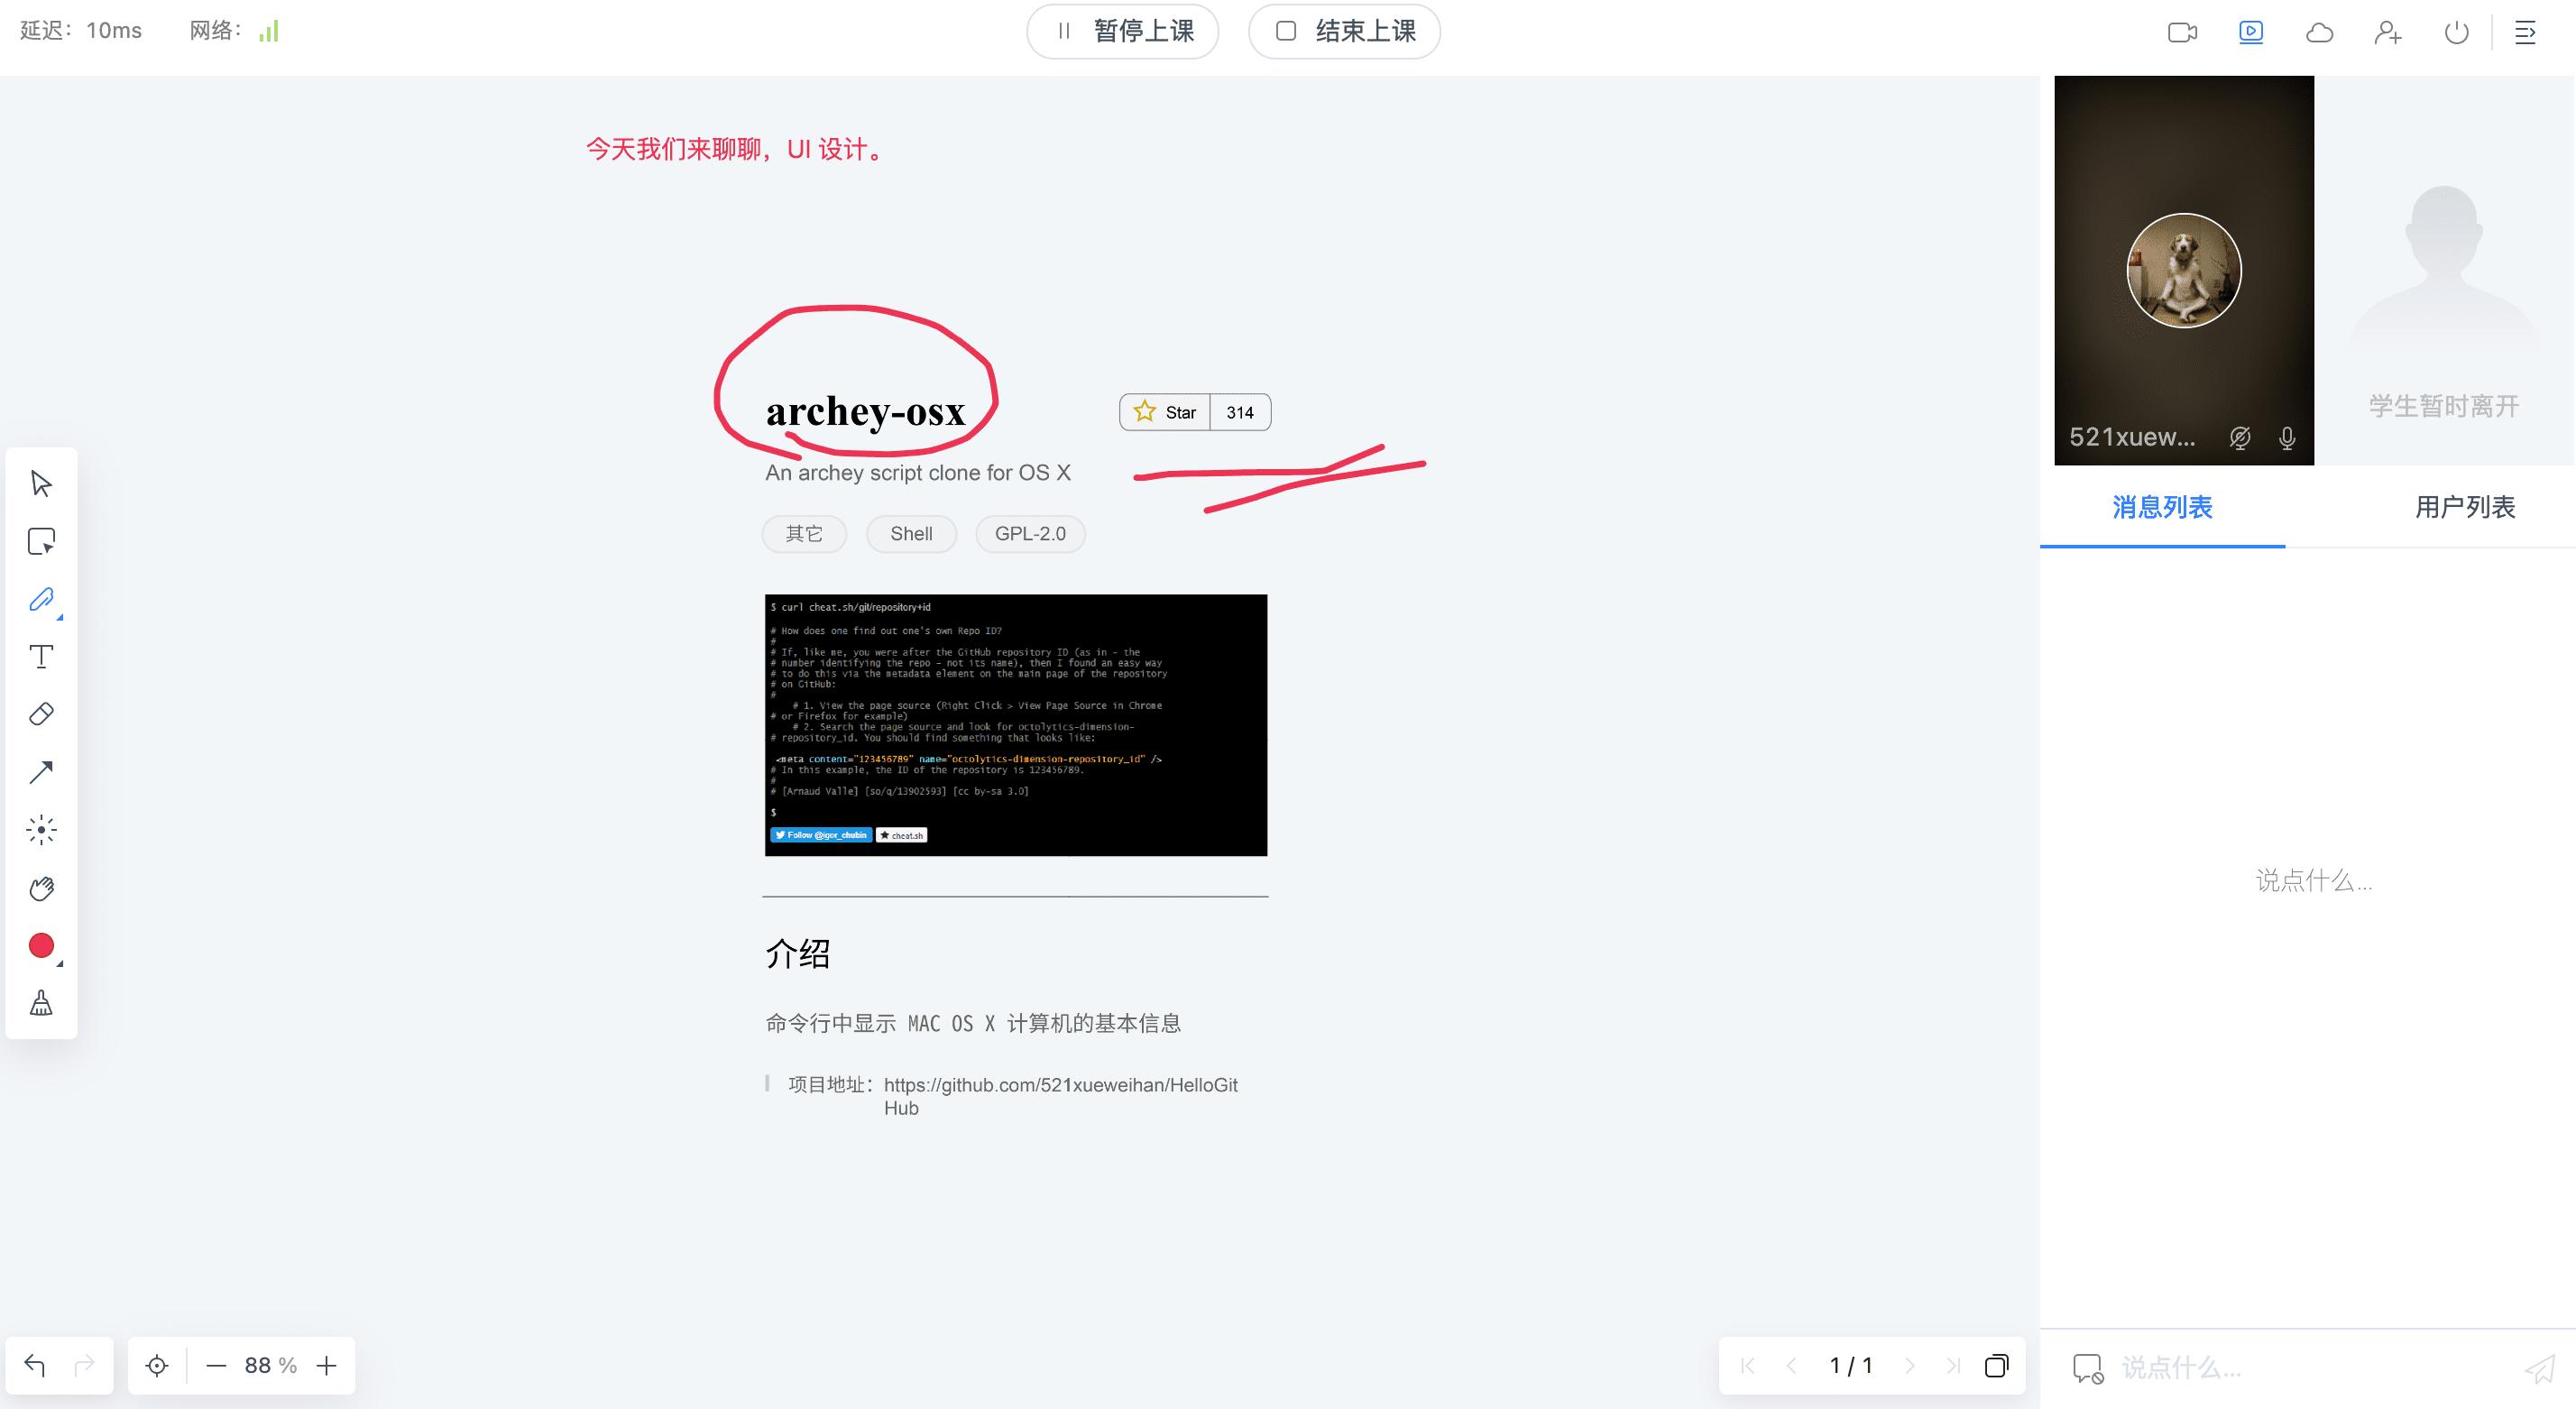The height and width of the screenshot is (1409, 2576).
Task: Click the 结束上课 button
Action: tap(1343, 31)
